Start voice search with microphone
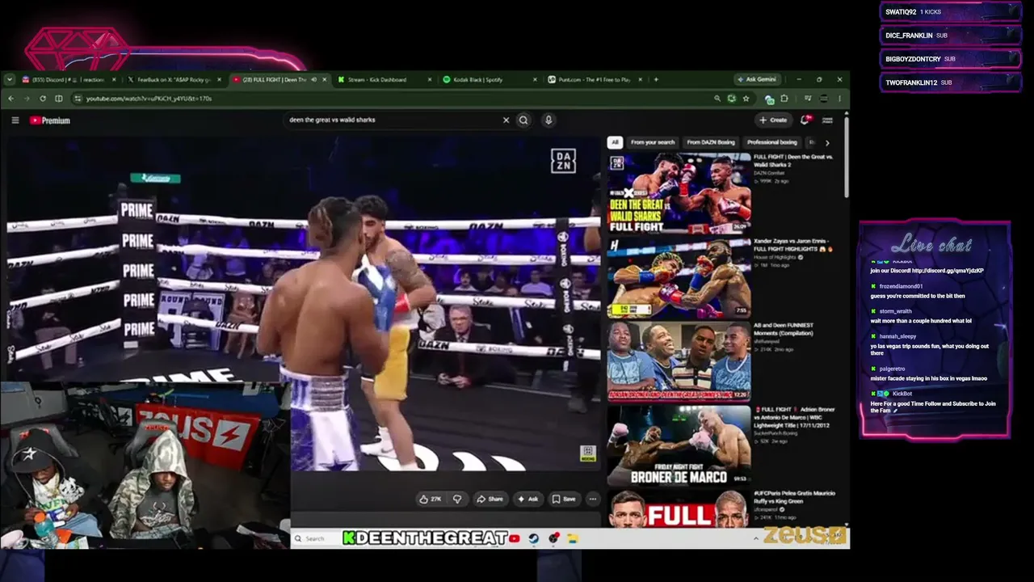Image resolution: width=1034 pixels, height=582 pixels. point(549,120)
